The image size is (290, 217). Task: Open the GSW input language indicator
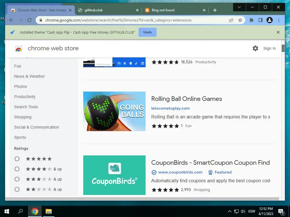[251, 211]
